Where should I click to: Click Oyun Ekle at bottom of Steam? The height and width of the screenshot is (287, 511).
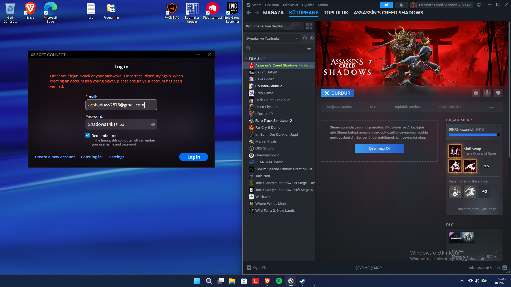[x=257, y=268]
